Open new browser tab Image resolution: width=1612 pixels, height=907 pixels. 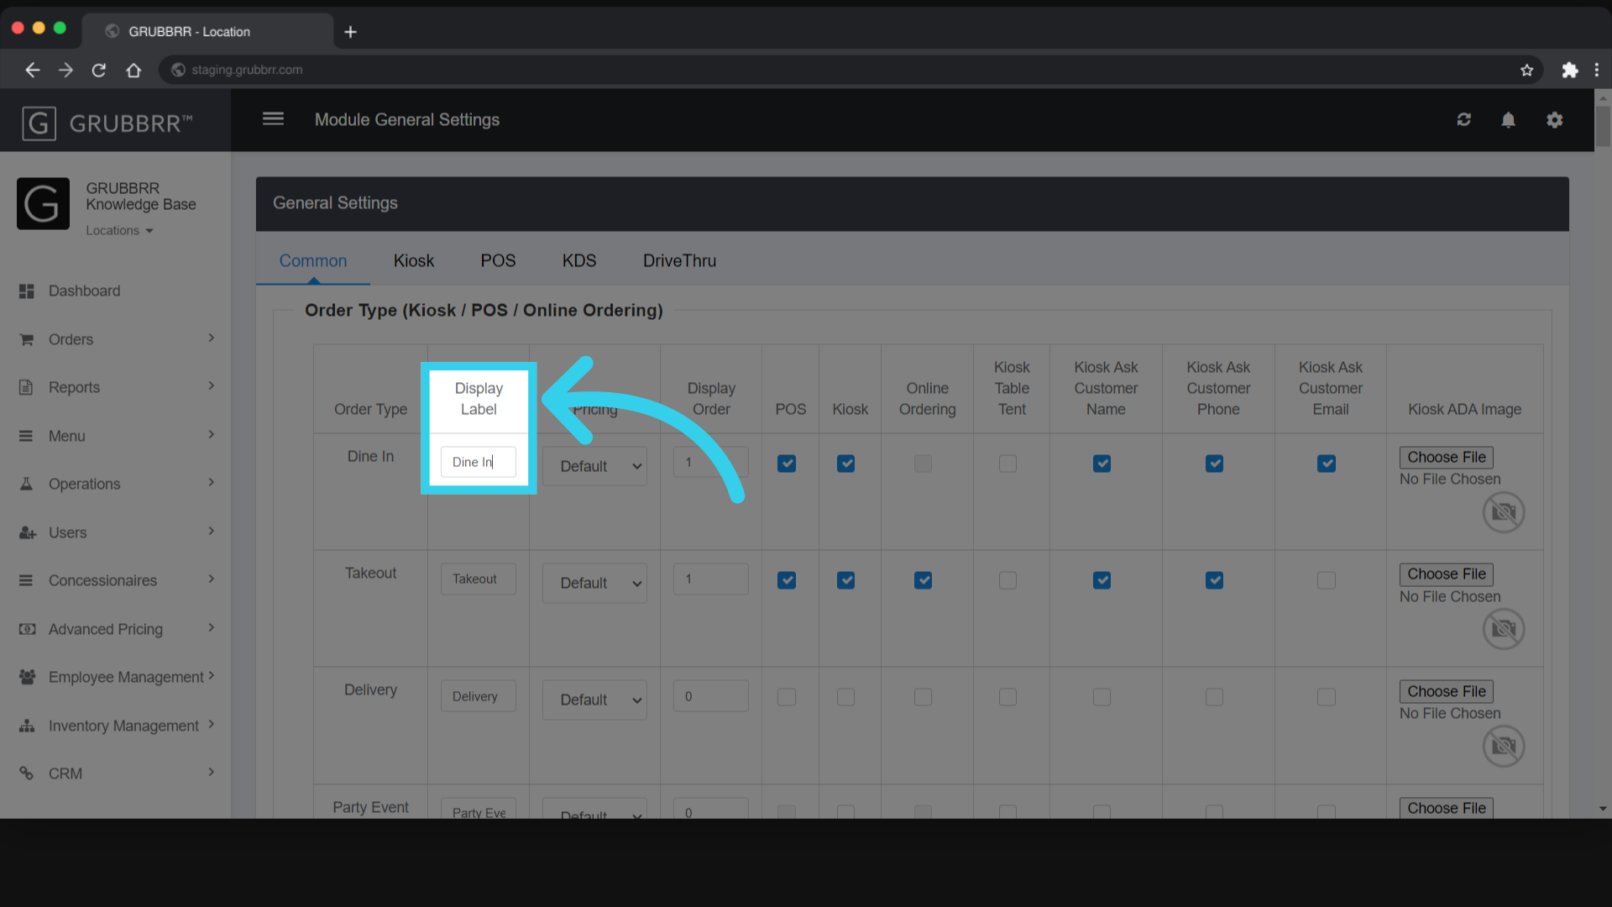click(351, 32)
